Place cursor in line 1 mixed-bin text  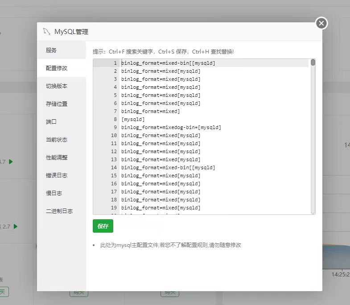click(168, 63)
